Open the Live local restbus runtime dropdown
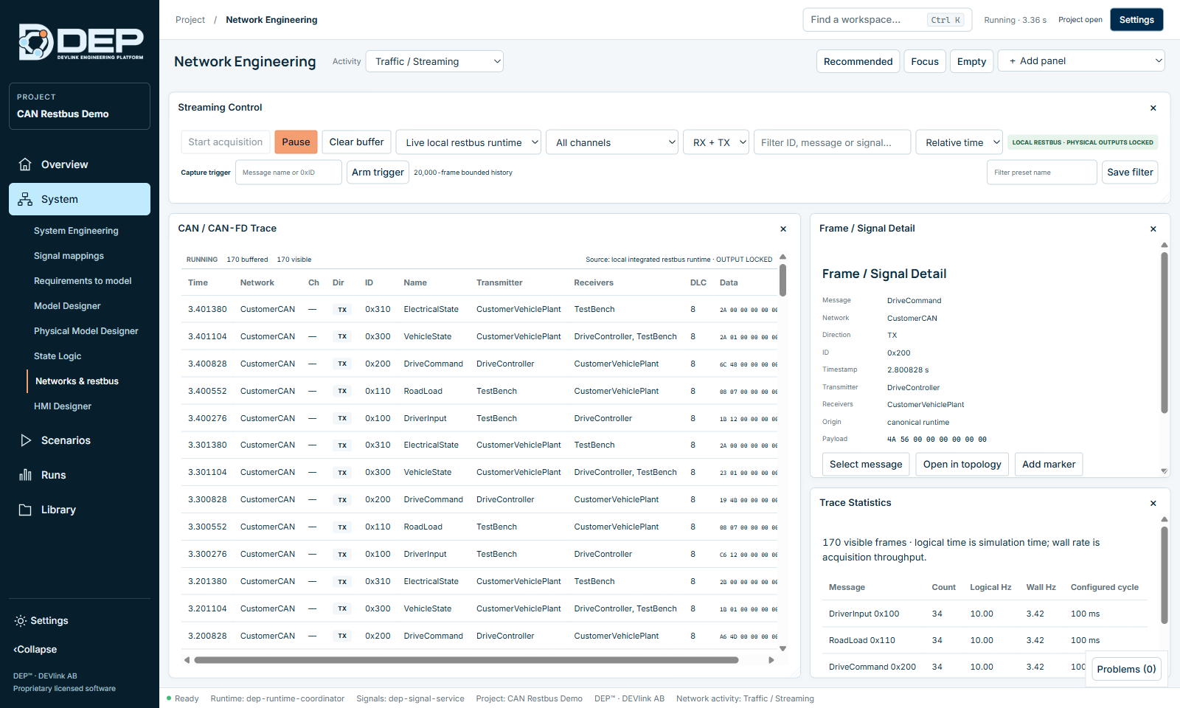The height and width of the screenshot is (708, 1180). 468,142
